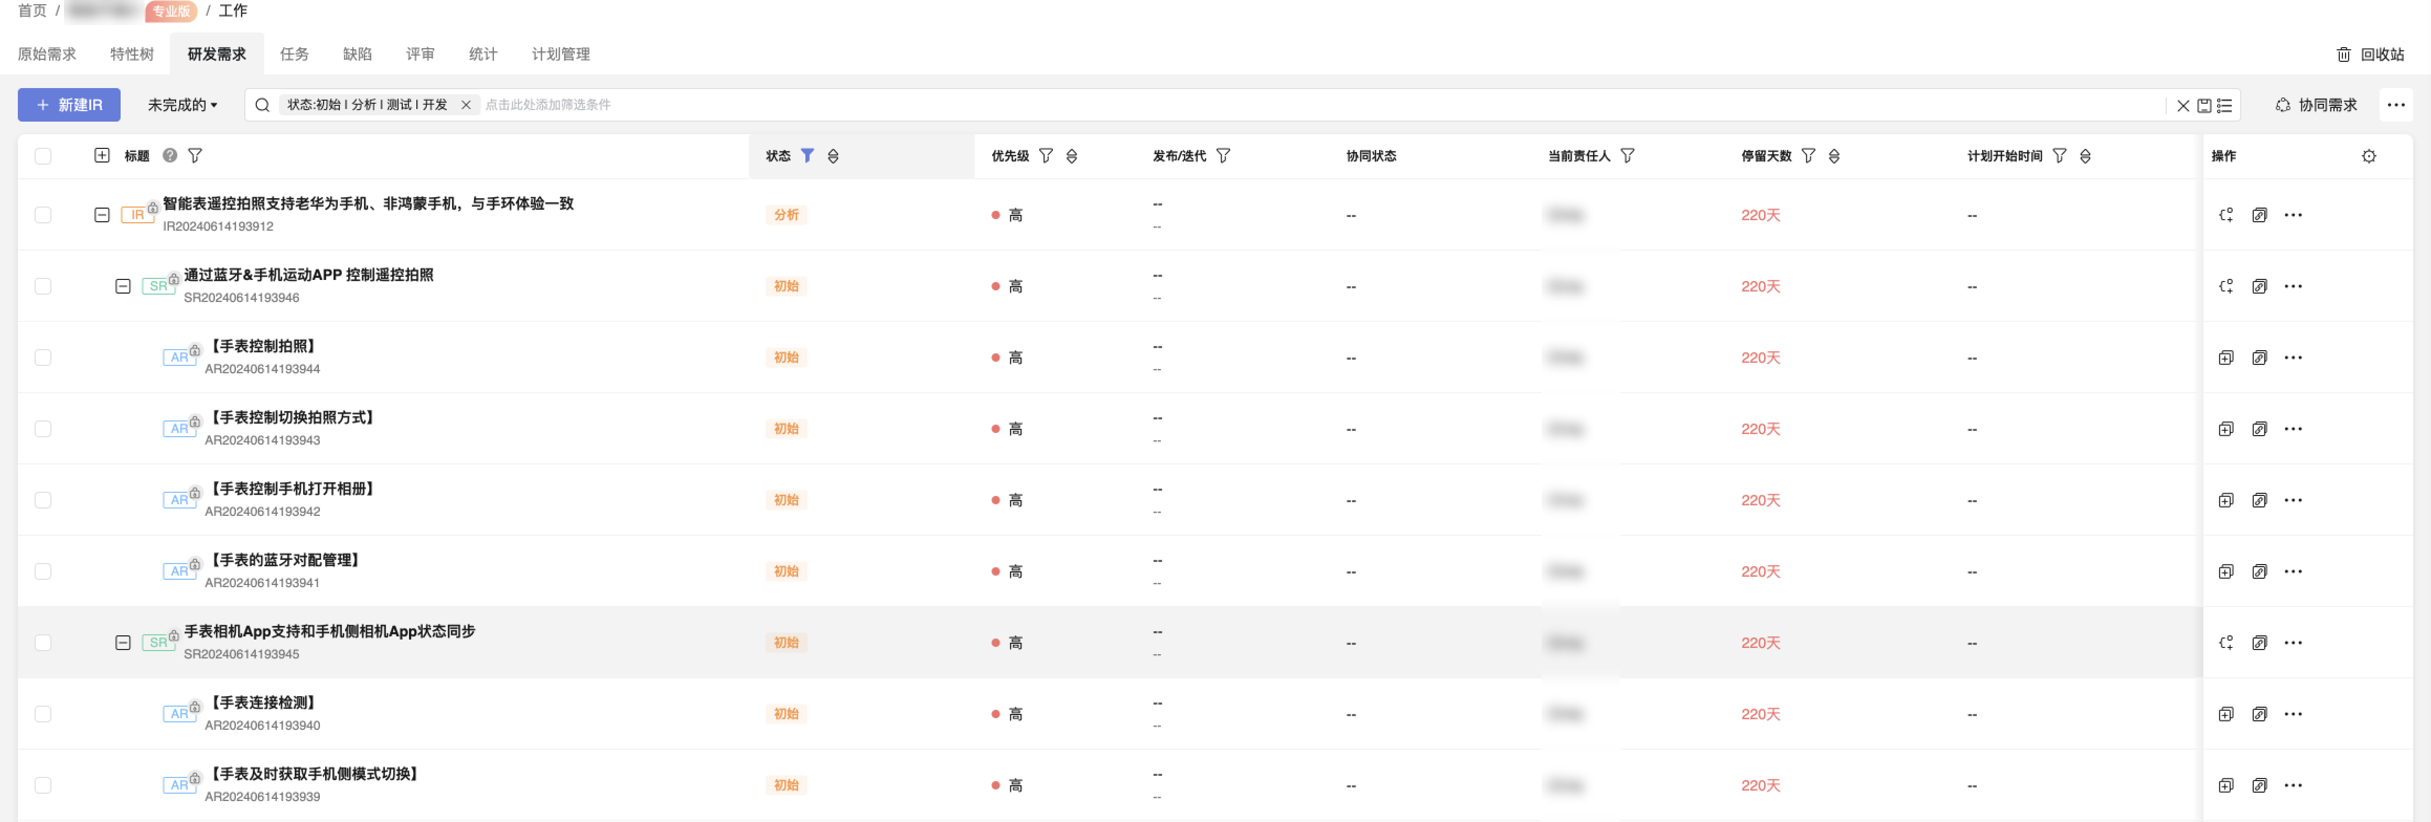Remove the 状态 filter tag
2431x822 pixels.
[x=465, y=105]
